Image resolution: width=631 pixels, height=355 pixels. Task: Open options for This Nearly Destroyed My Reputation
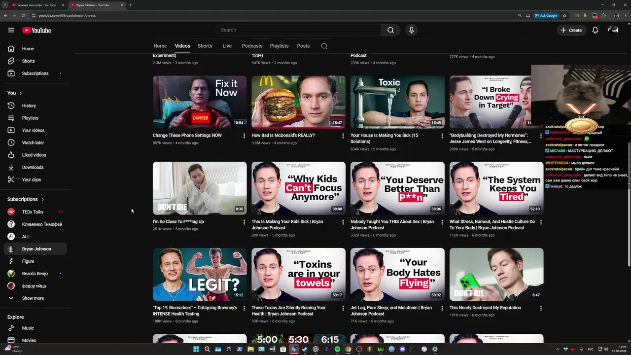click(541, 308)
